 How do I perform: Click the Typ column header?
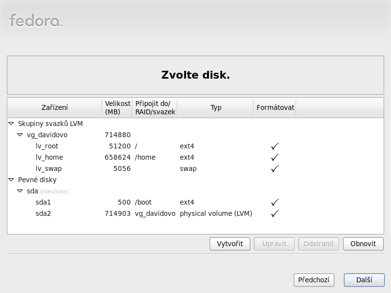[x=216, y=108]
